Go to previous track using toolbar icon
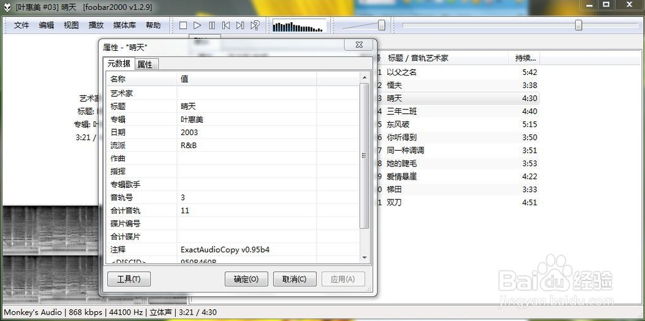The width and height of the screenshot is (645, 321). [226, 25]
